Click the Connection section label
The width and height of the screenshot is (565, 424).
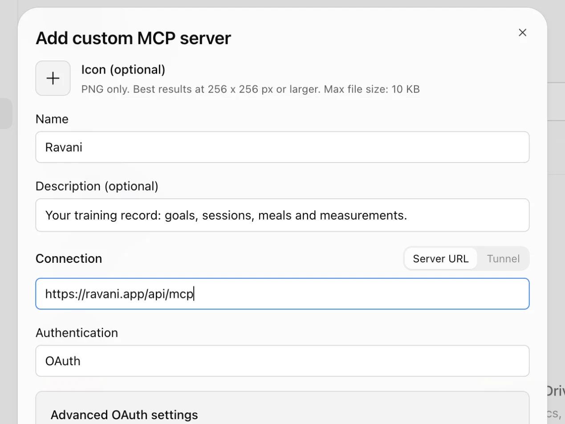click(x=69, y=259)
